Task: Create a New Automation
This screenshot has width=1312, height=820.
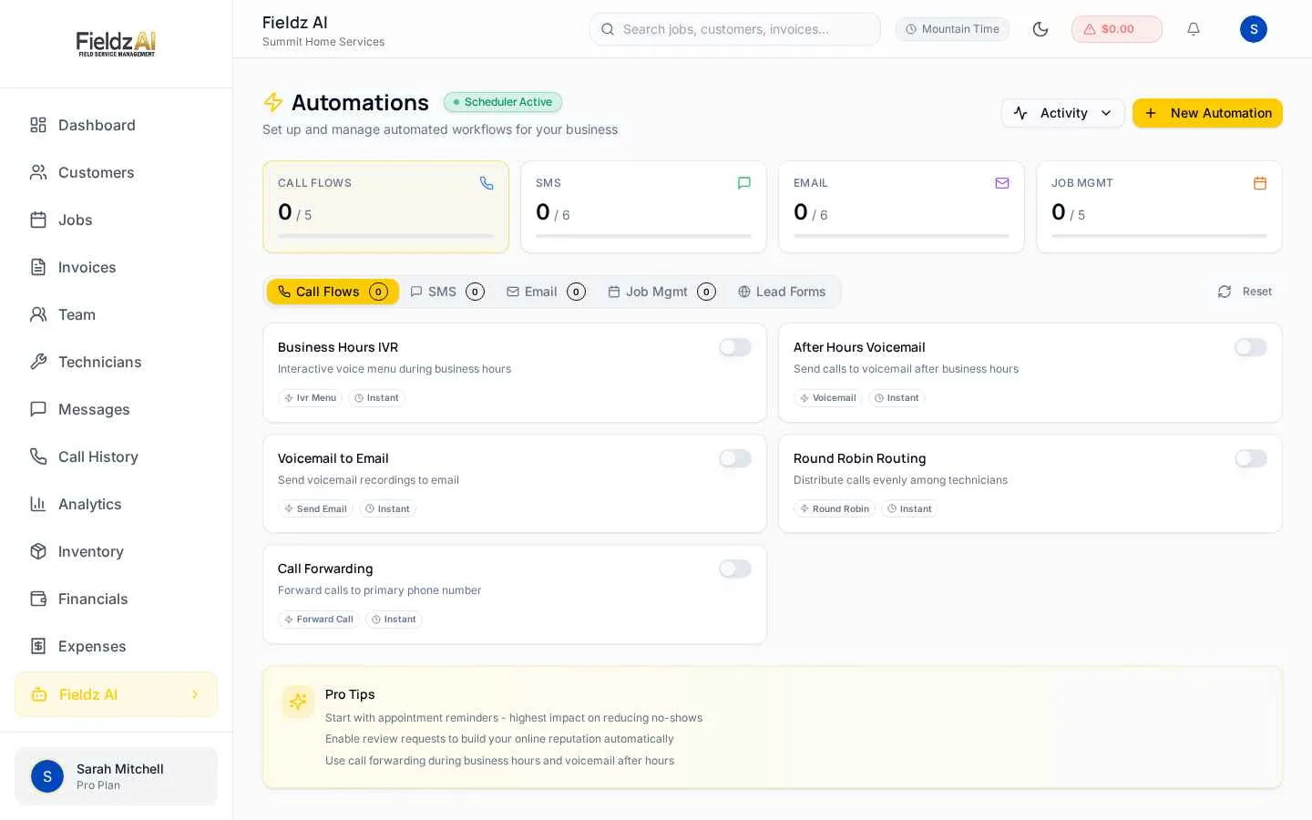Action: pos(1207,113)
